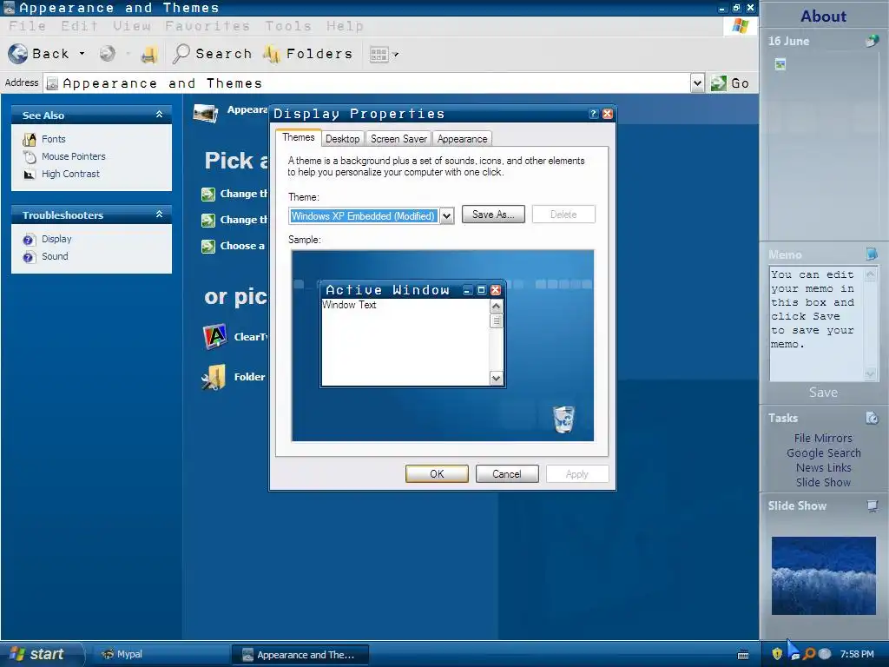Viewport: 889px width, 667px height.
Task: Open the Display troubleshooter
Action: (56, 239)
